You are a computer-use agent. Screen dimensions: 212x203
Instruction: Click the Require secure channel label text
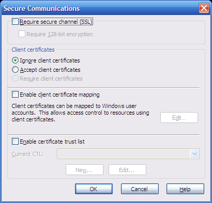click(x=56, y=22)
